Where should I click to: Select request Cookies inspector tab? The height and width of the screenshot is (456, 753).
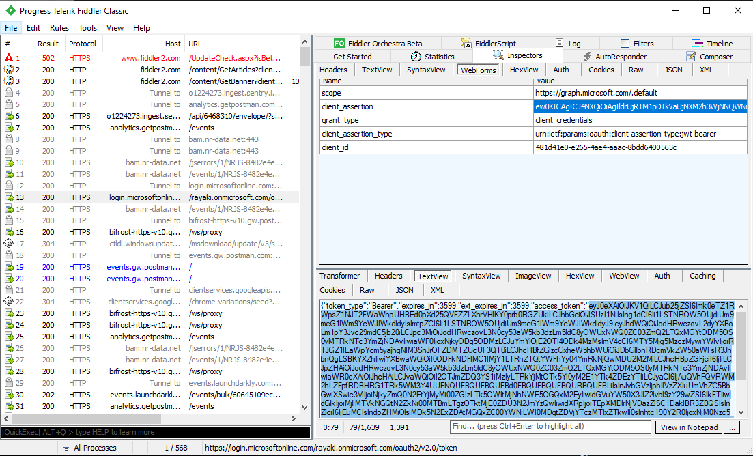(601, 70)
